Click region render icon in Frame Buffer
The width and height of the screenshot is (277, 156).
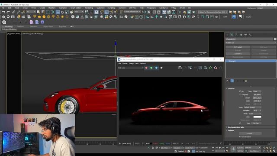coord(200,68)
